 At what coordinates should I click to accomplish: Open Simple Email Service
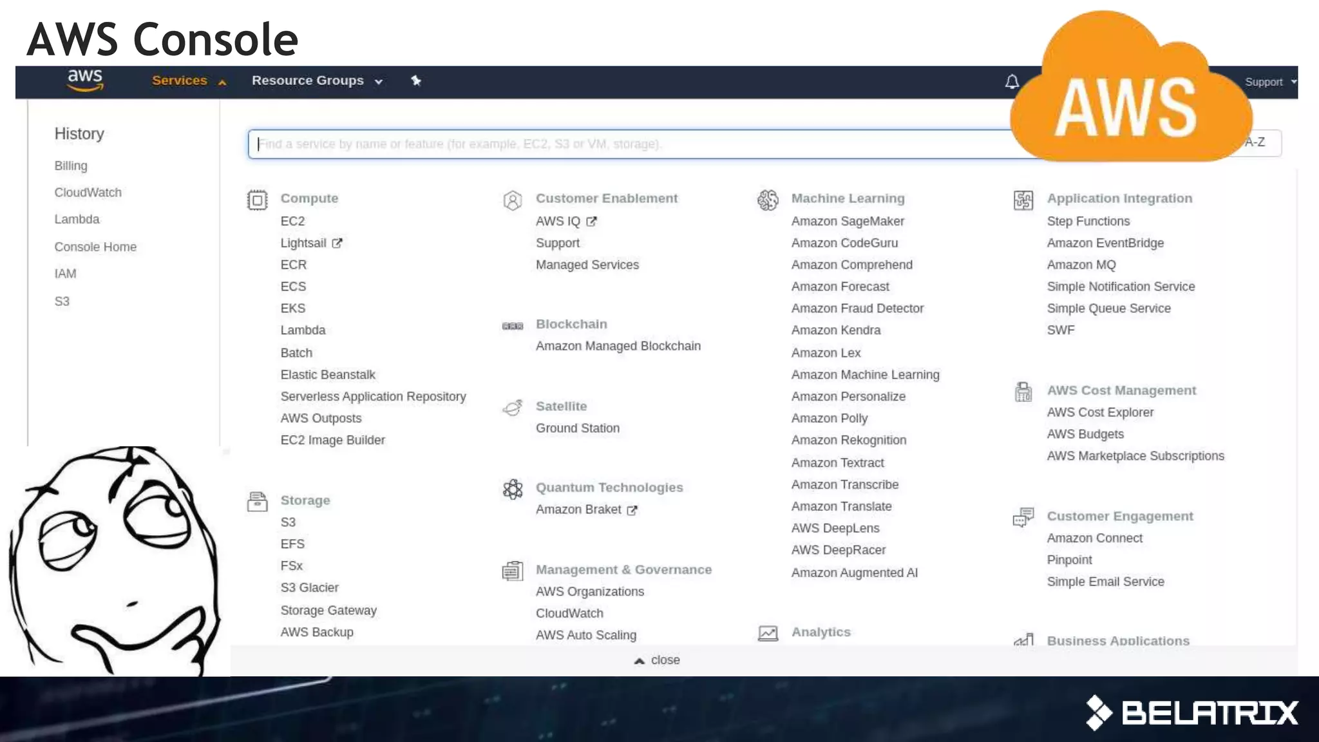1105,582
